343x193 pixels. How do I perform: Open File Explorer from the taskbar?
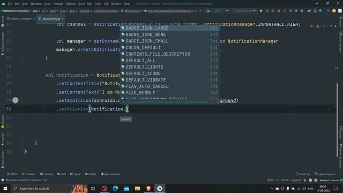click(x=137, y=188)
